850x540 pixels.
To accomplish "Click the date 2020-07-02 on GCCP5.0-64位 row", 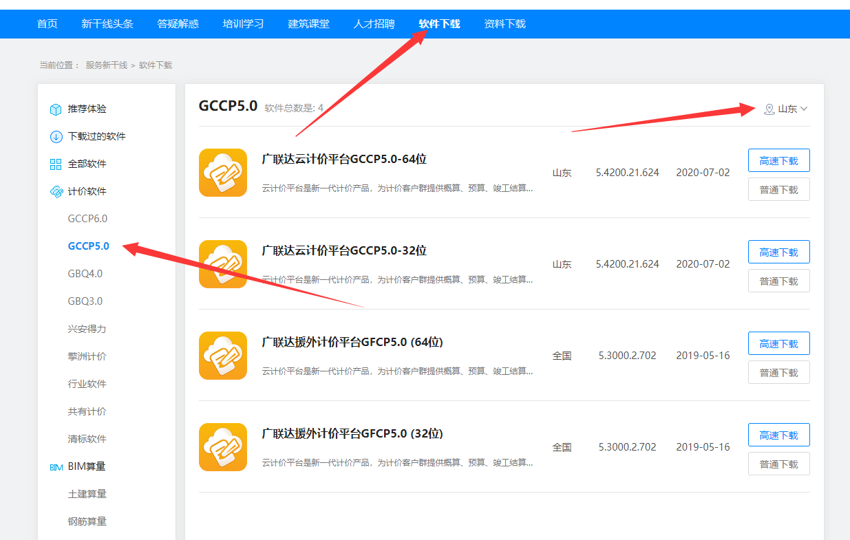I will tap(703, 173).
